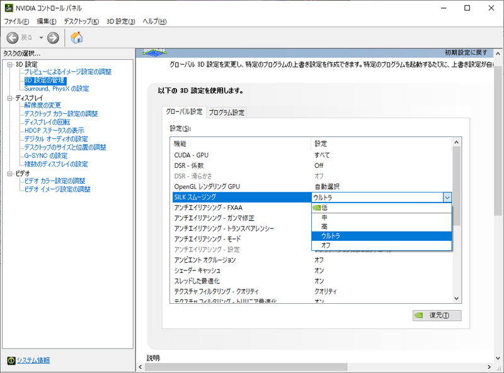Collapse the 3D 設定 tree node
Viewport: 504px width, 373px height.
[x=9, y=65]
